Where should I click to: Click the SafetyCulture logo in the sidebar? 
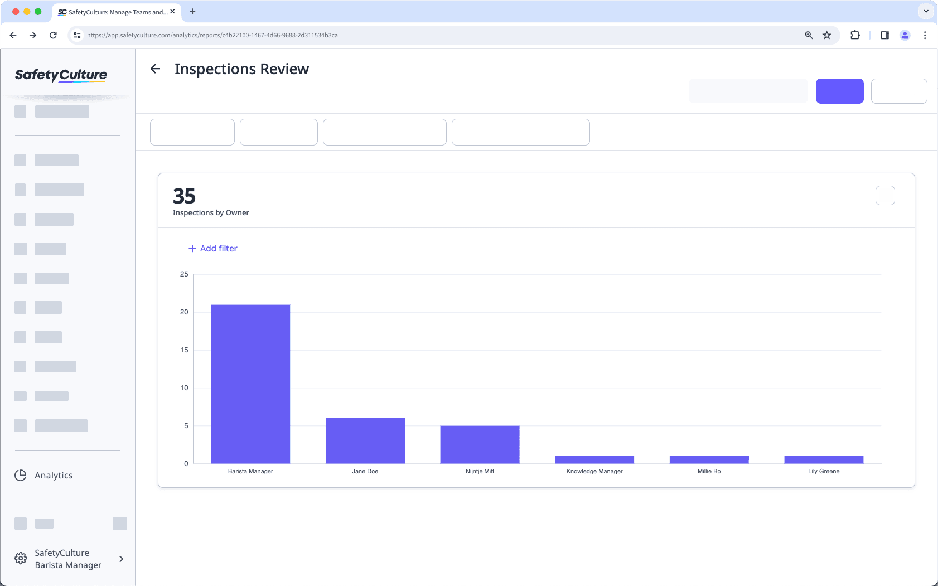(x=60, y=75)
